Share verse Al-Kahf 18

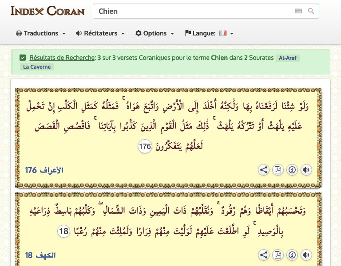click(x=264, y=255)
